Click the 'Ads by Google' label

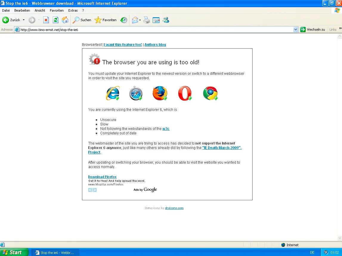[x=145, y=190]
